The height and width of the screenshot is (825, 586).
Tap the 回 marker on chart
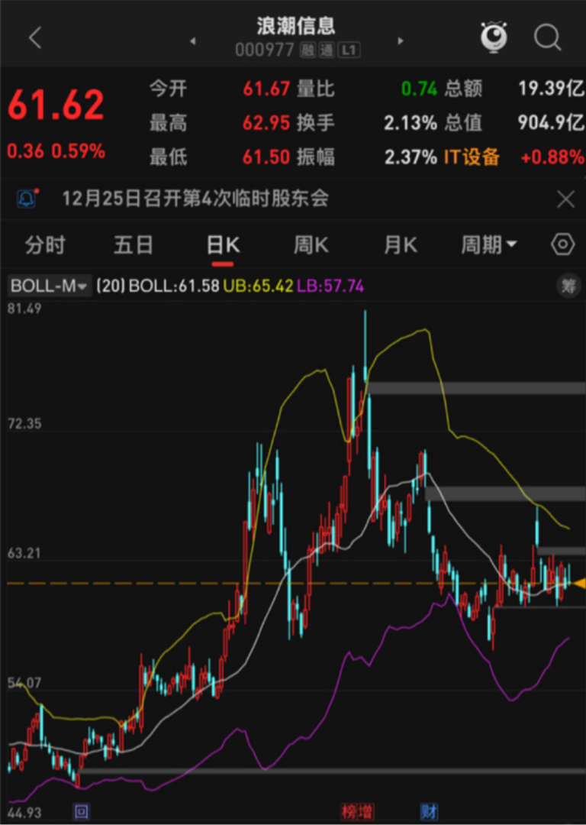pos(82,812)
